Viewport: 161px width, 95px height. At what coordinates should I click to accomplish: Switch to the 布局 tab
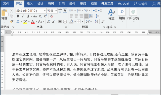tap(51, 4)
